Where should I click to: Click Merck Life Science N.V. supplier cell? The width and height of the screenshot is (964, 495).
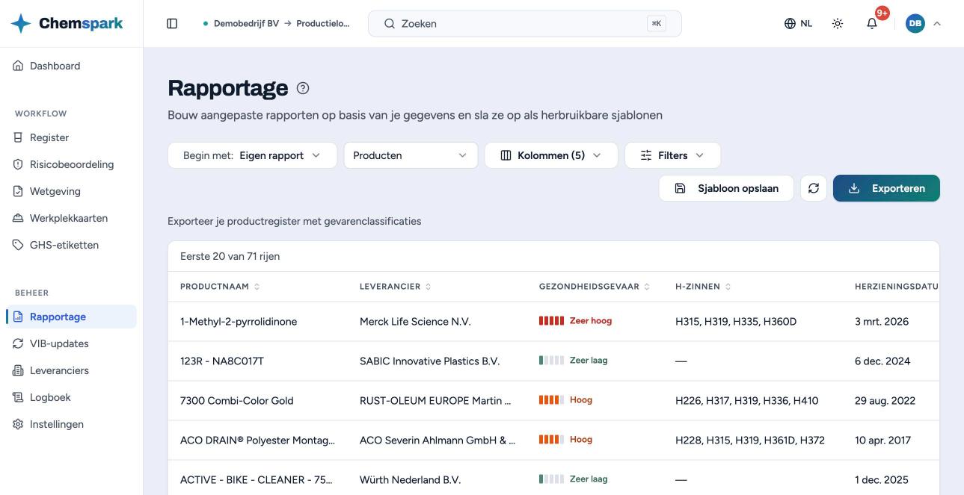click(415, 322)
